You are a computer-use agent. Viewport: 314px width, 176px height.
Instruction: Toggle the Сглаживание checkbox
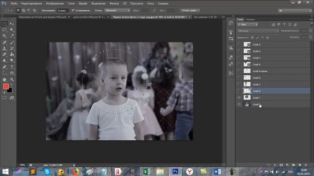(x=73, y=10)
